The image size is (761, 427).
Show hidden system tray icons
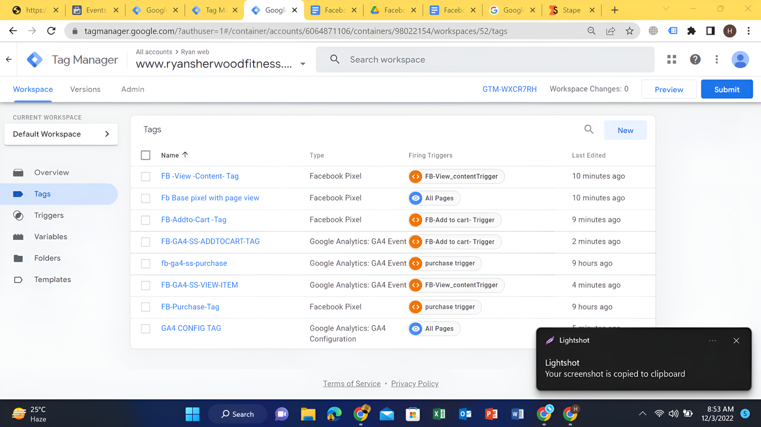[x=643, y=414]
